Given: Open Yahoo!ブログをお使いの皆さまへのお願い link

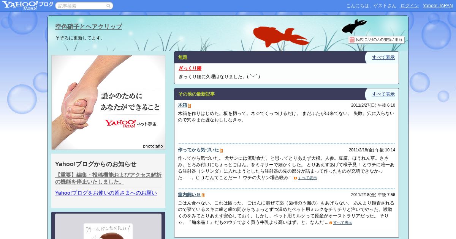Looking at the screenshot, I should (106, 193).
